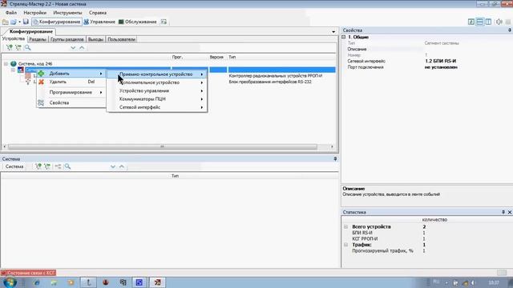Image resolution: width=513 pixels, height=288 pixels.
Task: Click the search magnifier in Система panel
Action: pos(67,166)
